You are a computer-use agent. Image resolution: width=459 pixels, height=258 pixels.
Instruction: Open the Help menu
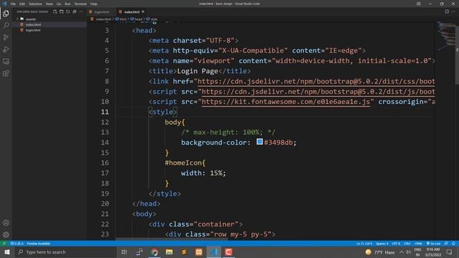tap(94, 4)
